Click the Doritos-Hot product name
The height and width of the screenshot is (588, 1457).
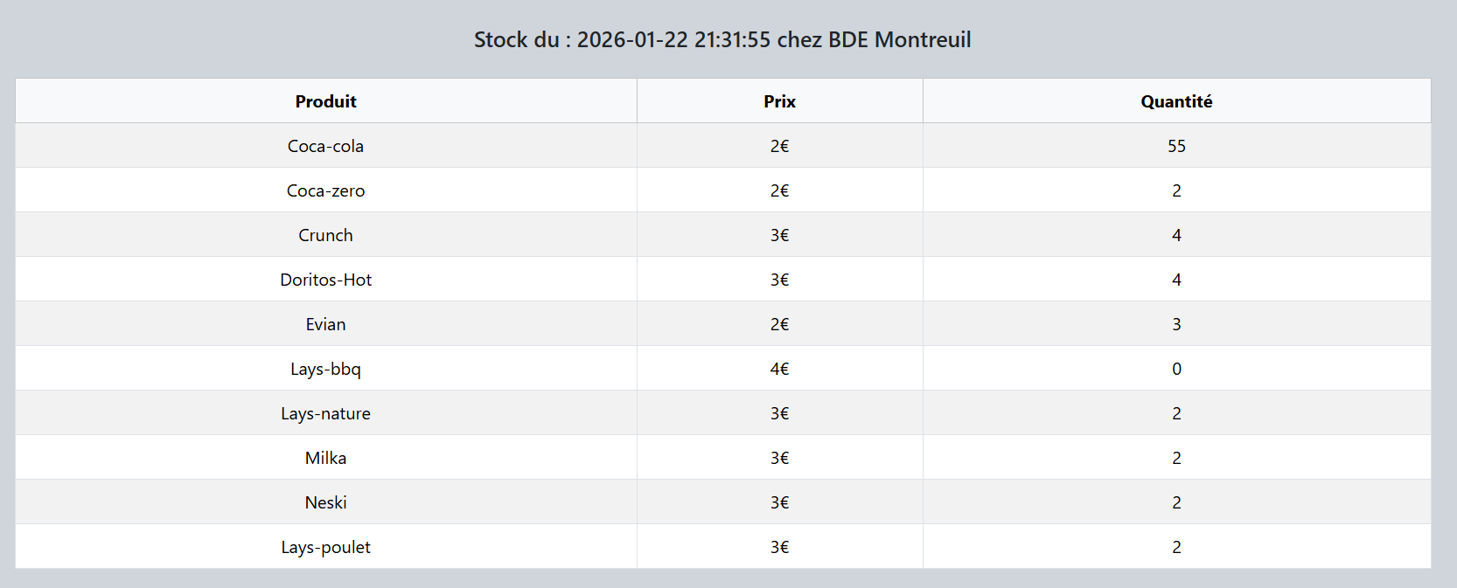[x=325, y=280]
